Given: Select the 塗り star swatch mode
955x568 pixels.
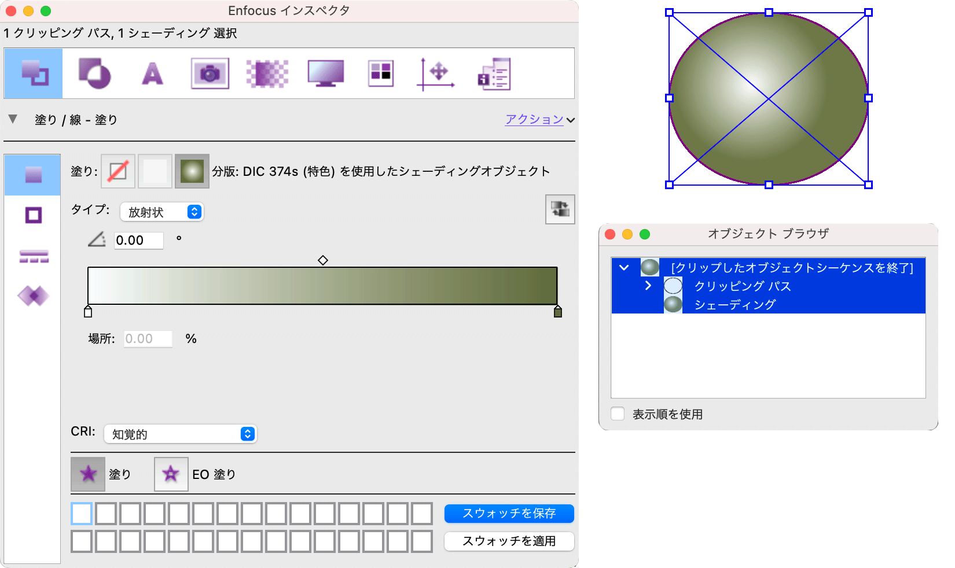Looking at the screenshot, I should tap(88, 474).
